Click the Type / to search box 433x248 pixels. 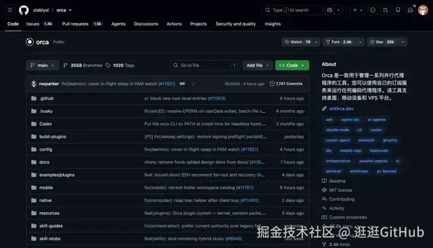coord(292,10)
